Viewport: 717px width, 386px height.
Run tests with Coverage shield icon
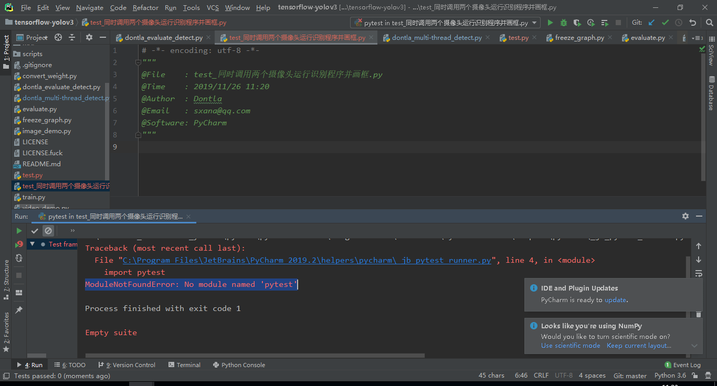(576, 23)
